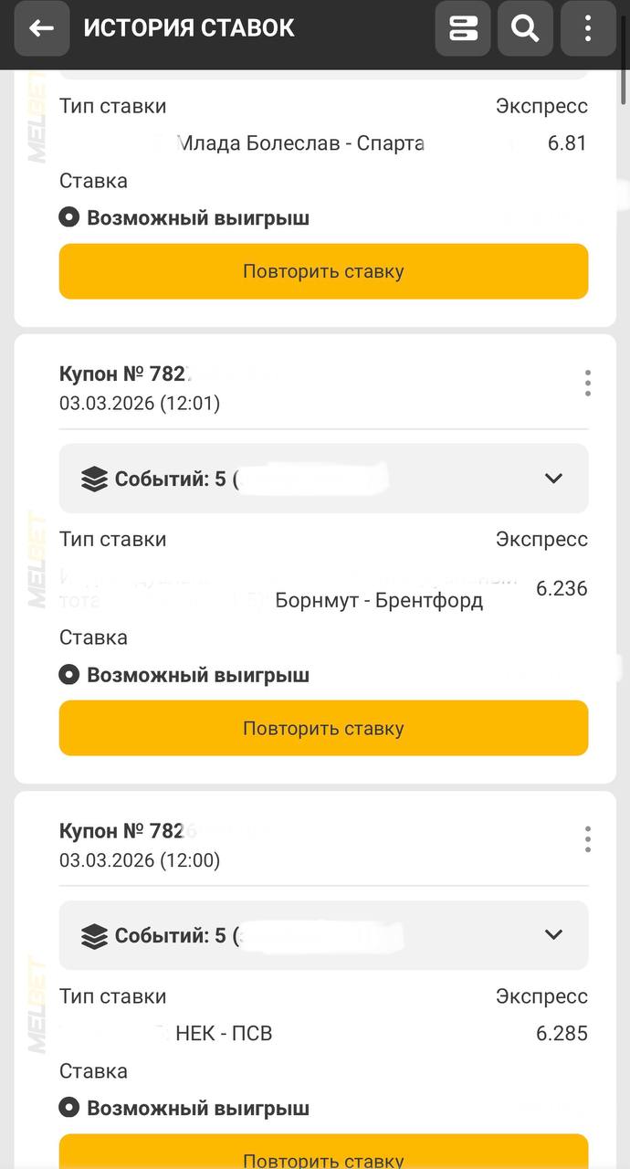Repeat the Борнмут - Брентфорд bet
630x1169 pixels.
323,728
